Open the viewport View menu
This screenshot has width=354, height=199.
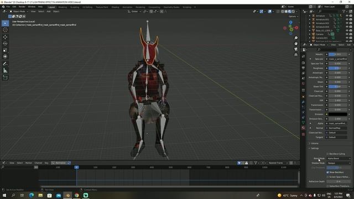[33, 11]
